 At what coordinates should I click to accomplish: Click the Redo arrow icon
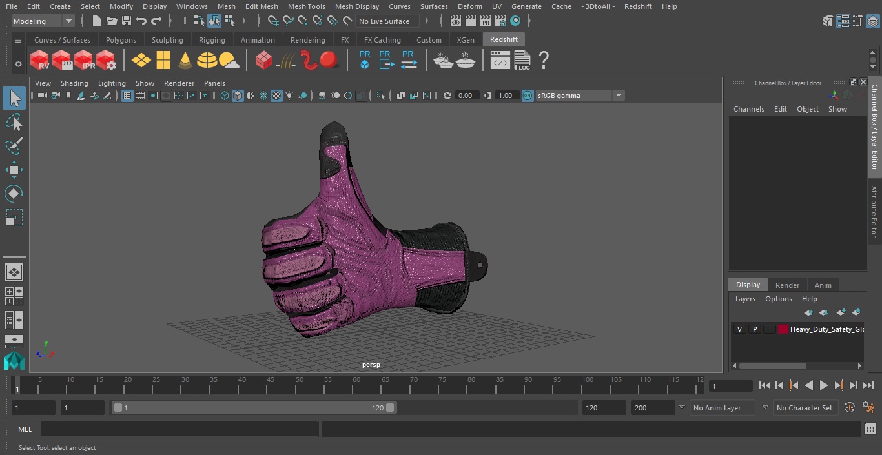156,21
